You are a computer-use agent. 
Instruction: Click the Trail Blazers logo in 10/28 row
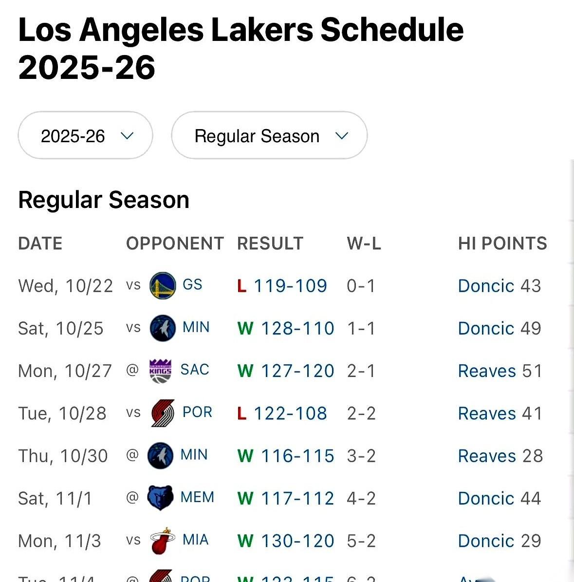[162, 413]
